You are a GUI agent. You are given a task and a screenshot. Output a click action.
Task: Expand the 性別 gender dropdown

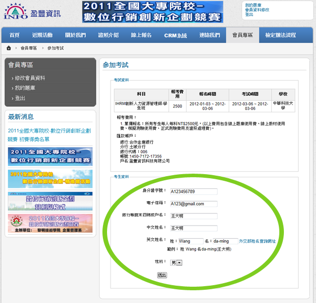176,263
